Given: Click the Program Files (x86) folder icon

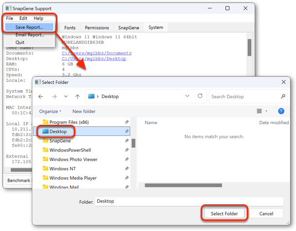Looking at the screenshot, I should pyautogui.click(x=45, y=122).
